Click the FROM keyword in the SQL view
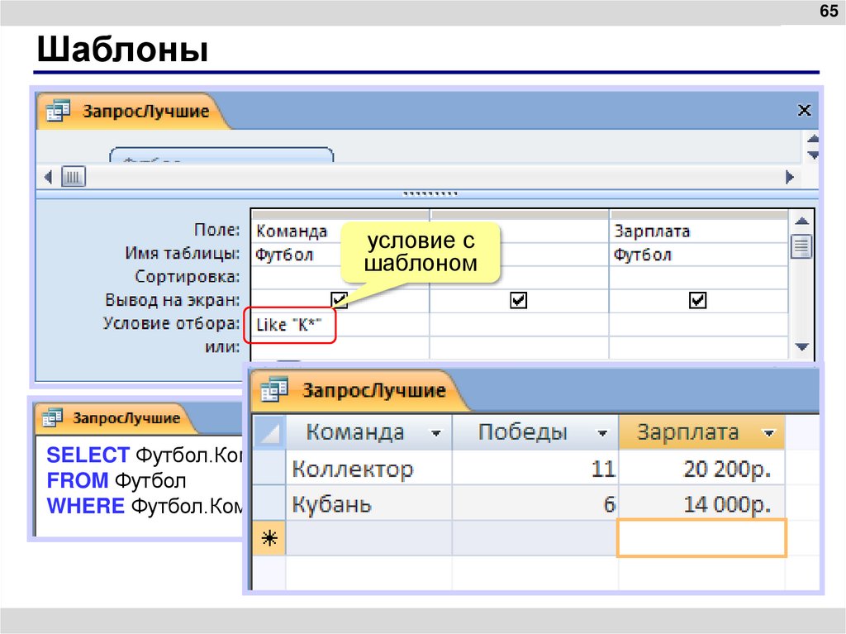 click(x=78, y=480)
